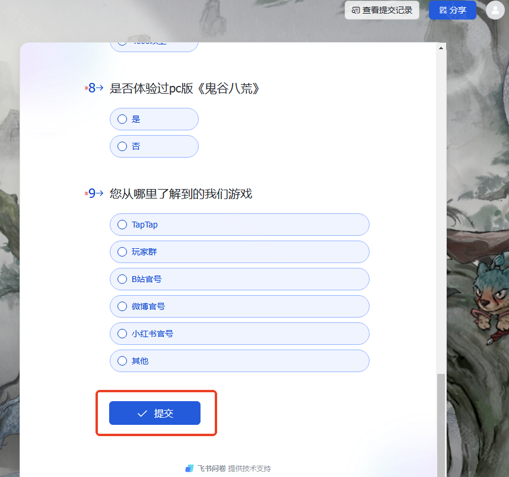Click the user avatar icon
Image resolution: width=509 pixels, height=477 pixels.
[x=495, y=10]
